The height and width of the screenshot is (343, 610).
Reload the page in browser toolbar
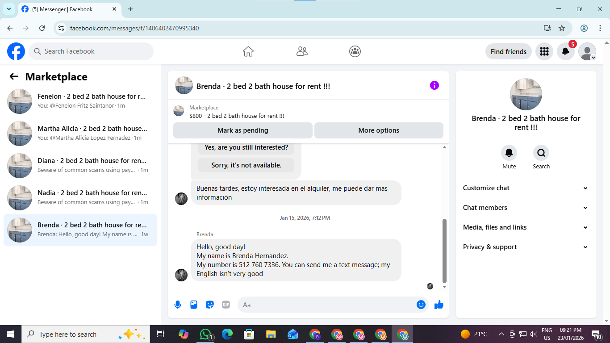[42, 28]
